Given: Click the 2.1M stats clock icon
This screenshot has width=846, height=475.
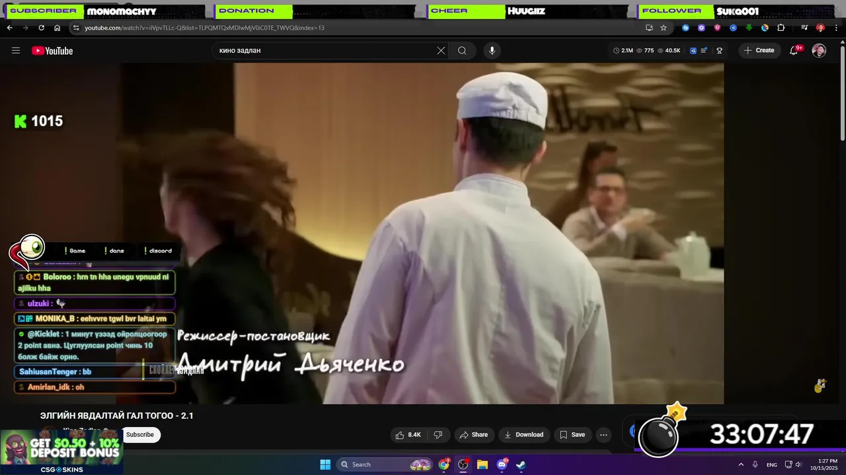Looking at the screenshot, I should [x=616, y=51].
